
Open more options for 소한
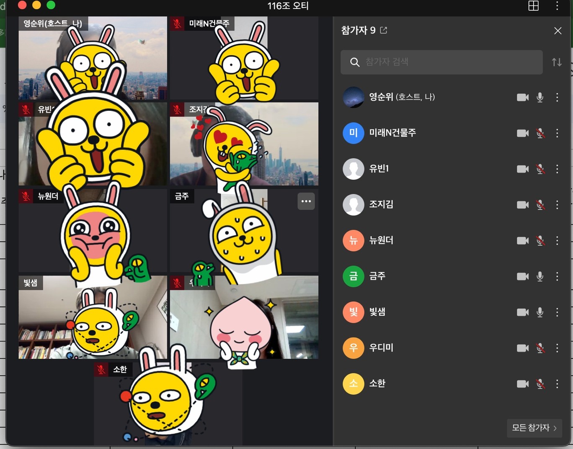pyautogui.click(x=557, y=384)
